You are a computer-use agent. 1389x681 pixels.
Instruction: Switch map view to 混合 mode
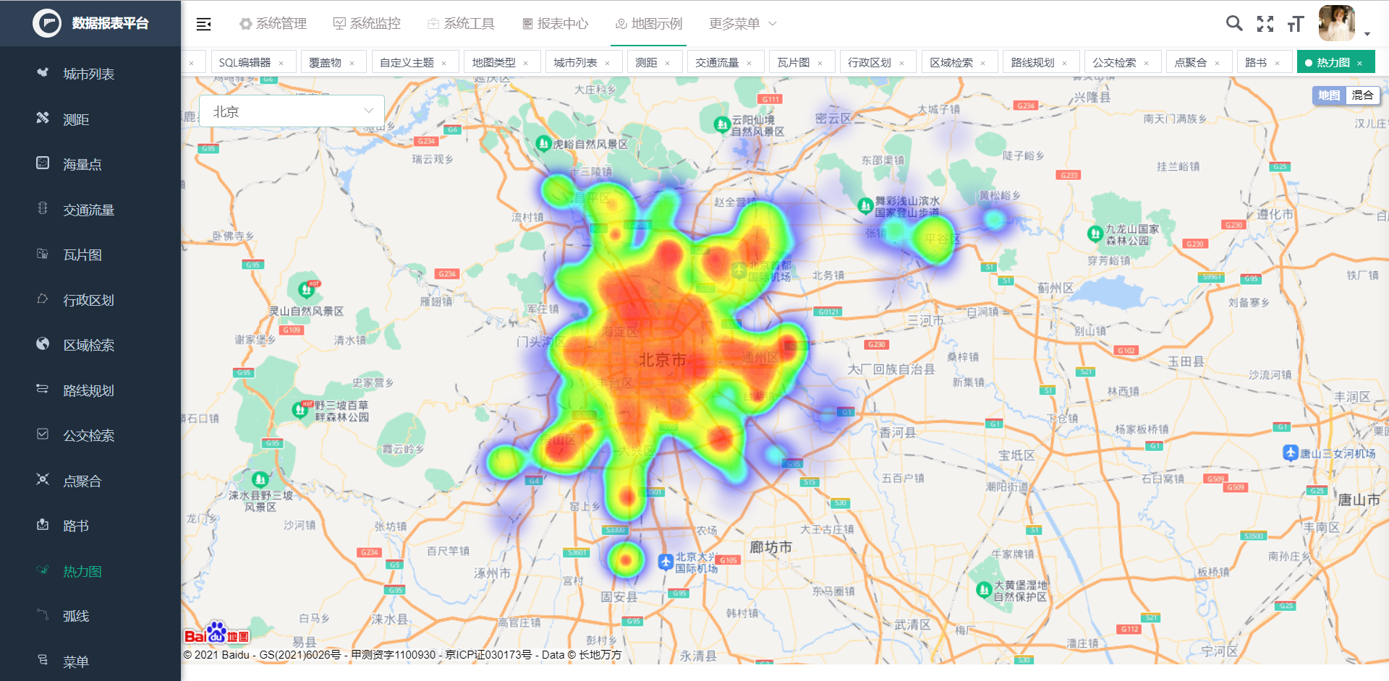pos(1363,95)
